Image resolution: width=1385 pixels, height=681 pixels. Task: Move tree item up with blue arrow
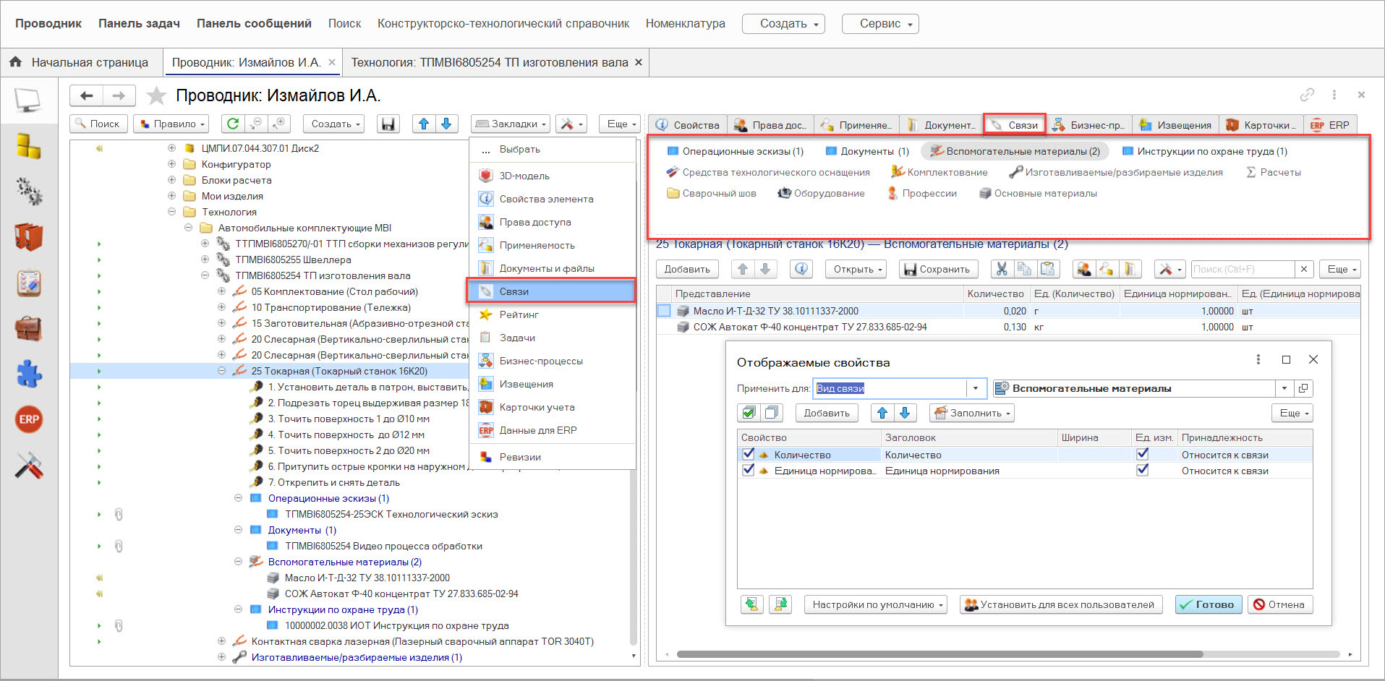pyautogui.click(x=424, y=124)
